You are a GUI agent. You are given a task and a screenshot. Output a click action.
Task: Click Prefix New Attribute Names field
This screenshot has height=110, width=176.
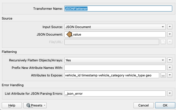point(115,68)
